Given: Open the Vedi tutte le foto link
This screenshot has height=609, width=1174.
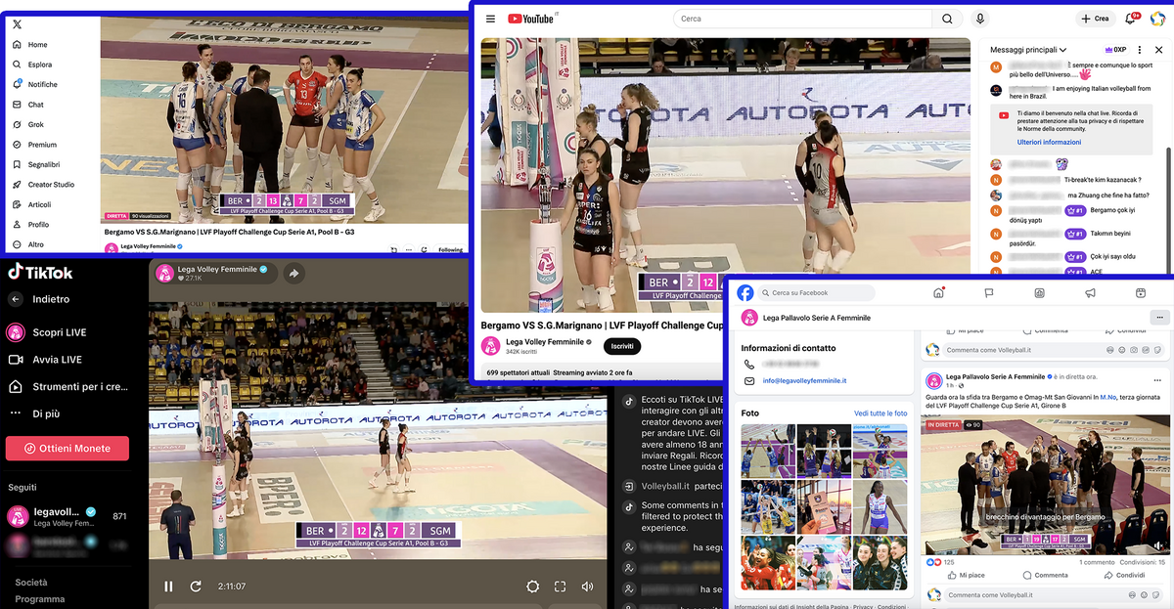Looking at the screenshot, I should coord(879,413).
